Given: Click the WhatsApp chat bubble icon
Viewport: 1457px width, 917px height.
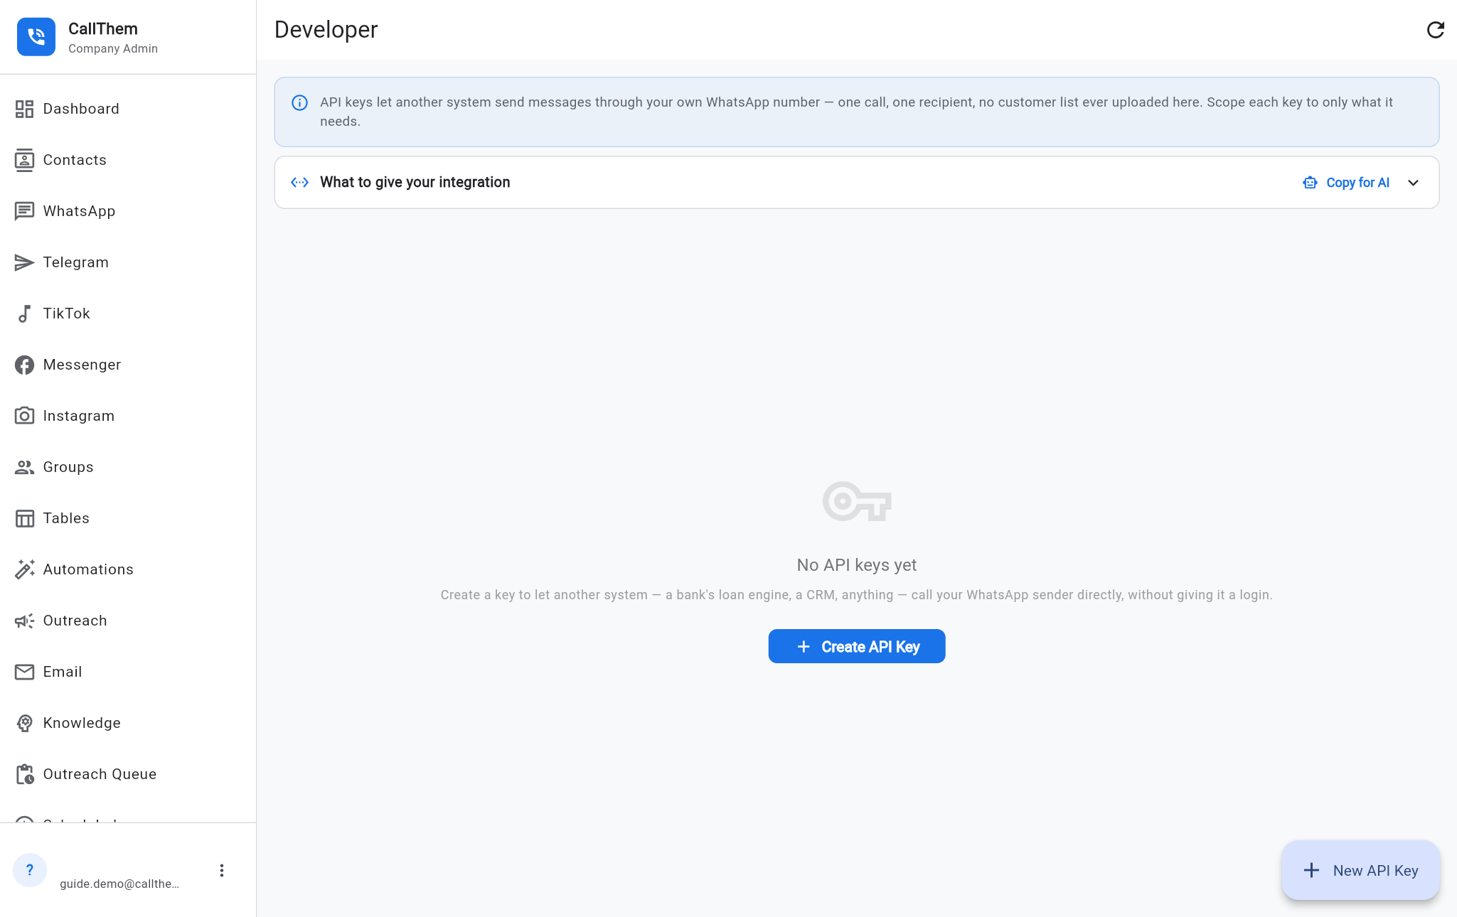Looking at the screenshot, I should (x=24, y=211).
